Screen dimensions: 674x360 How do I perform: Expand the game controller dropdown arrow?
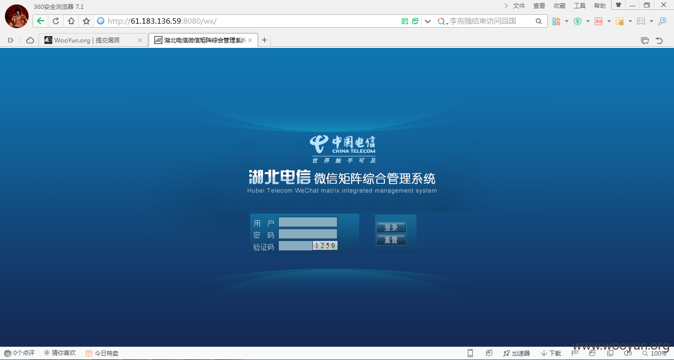[651, 21]
